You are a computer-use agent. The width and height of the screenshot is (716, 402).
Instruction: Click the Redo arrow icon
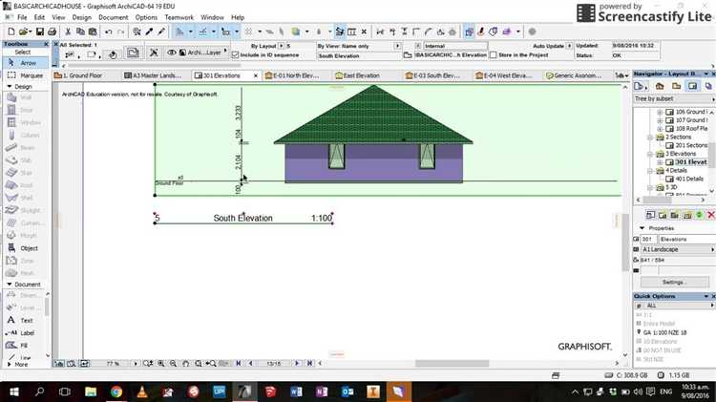pyautogui.click(x=120, y=32)
